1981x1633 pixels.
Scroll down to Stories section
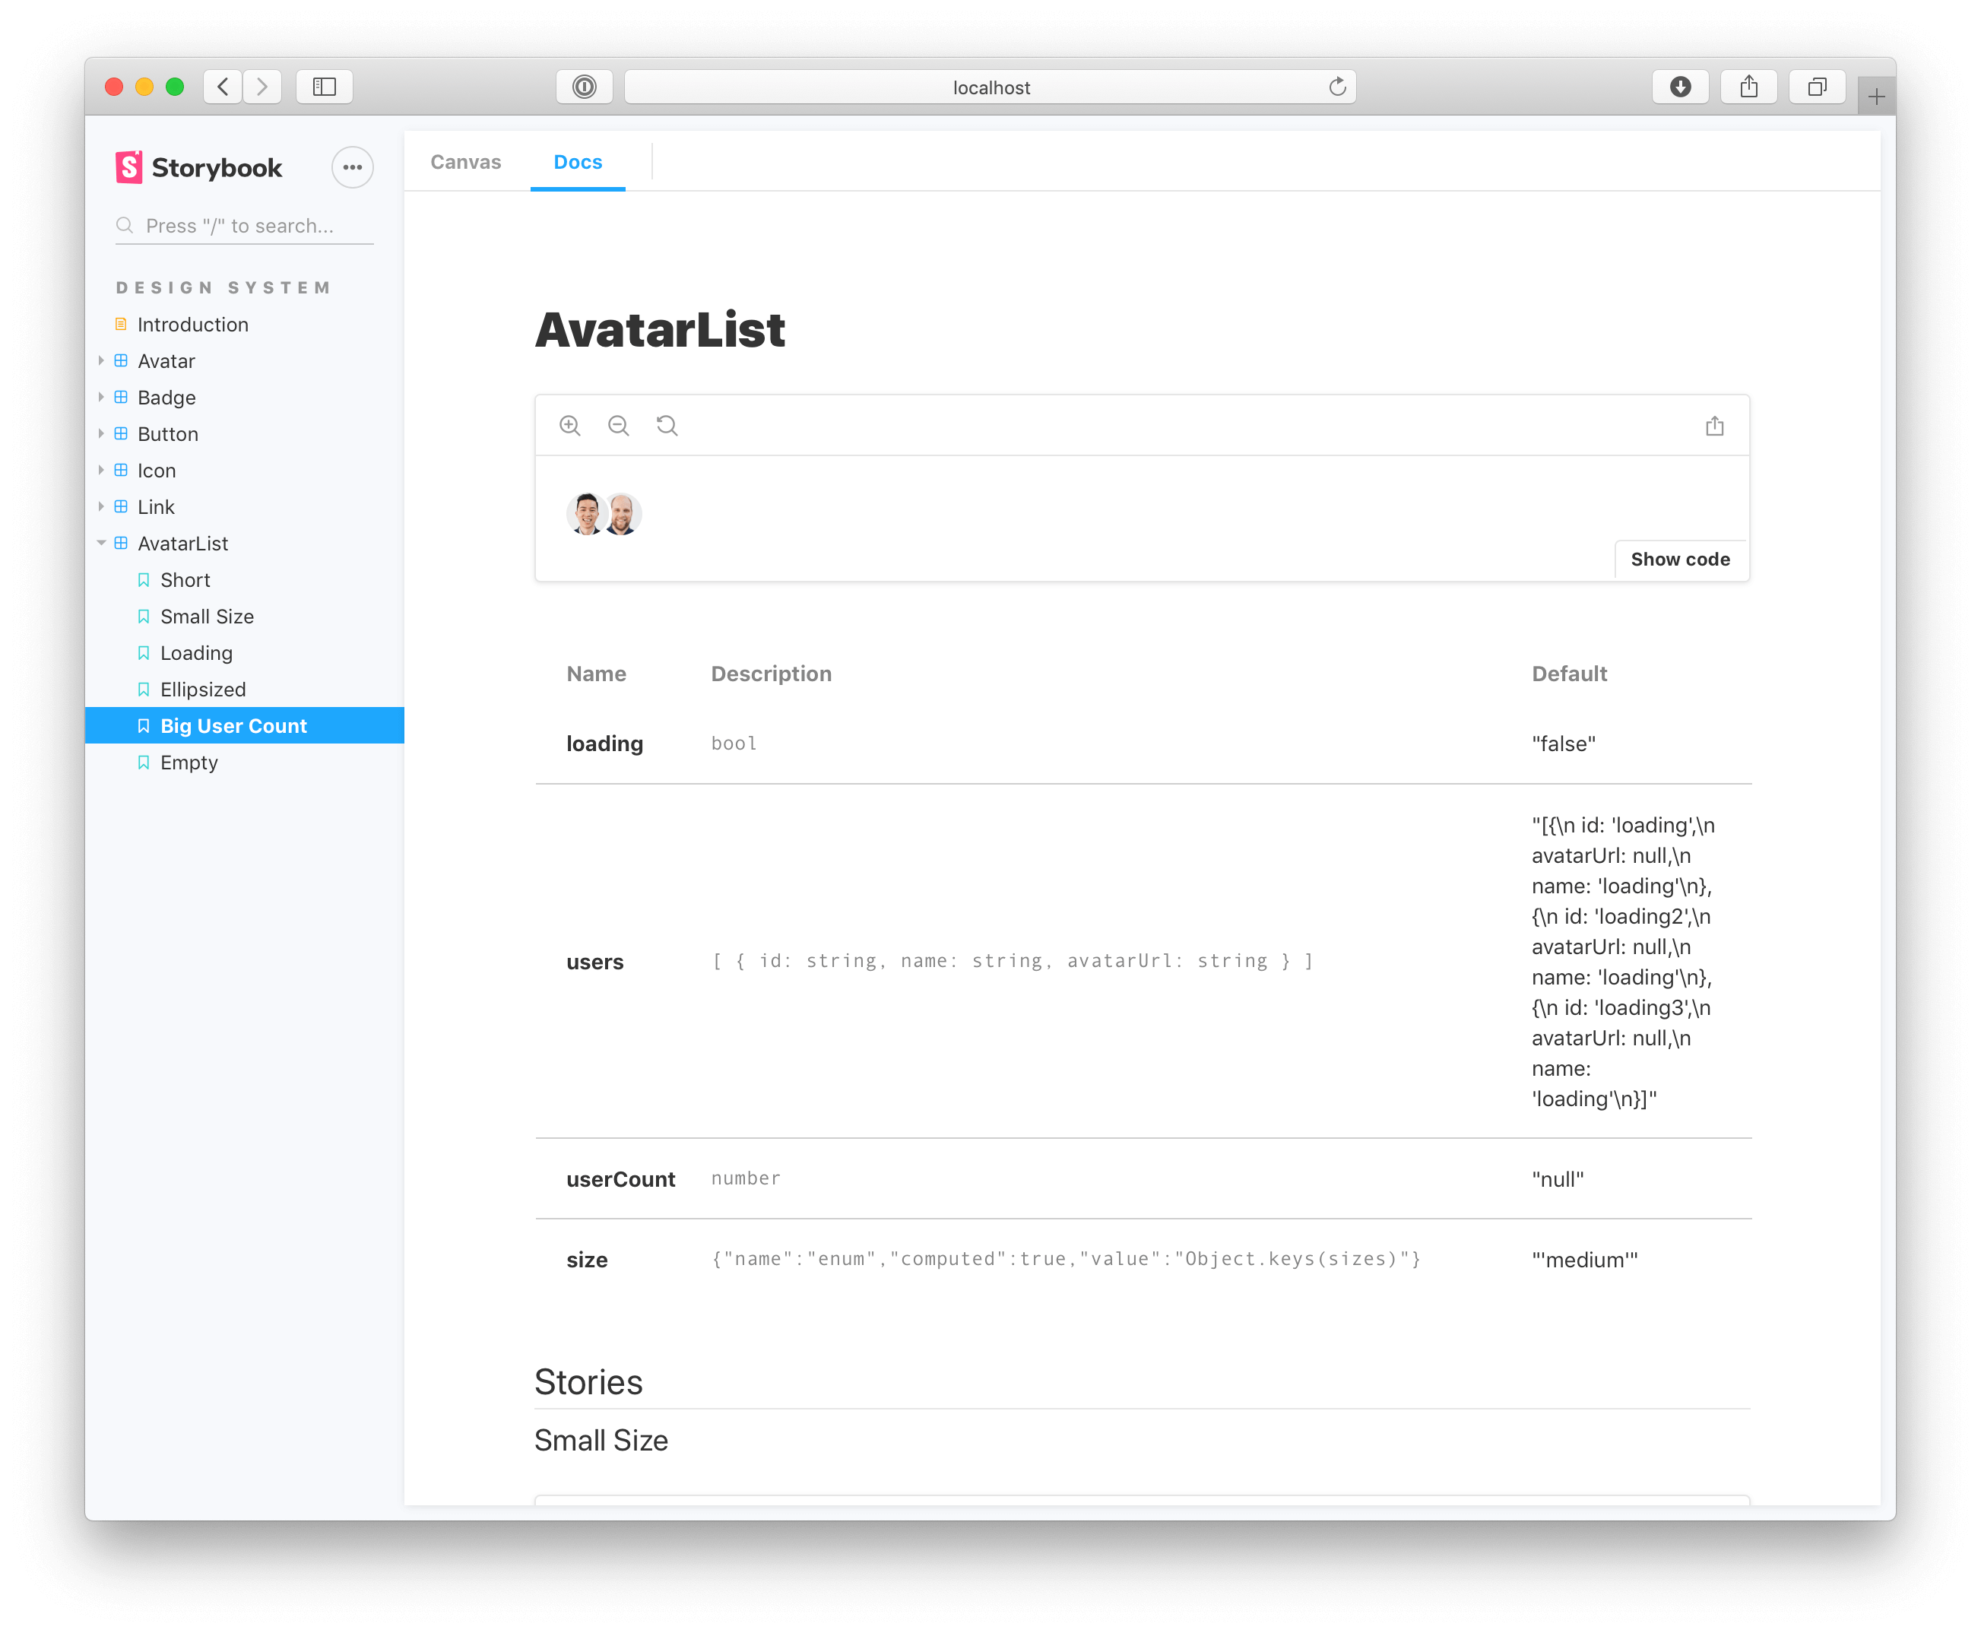588,1381
